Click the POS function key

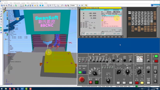(145, 27)
